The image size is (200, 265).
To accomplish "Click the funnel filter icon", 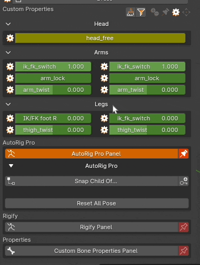I will (x=141, y=12).
